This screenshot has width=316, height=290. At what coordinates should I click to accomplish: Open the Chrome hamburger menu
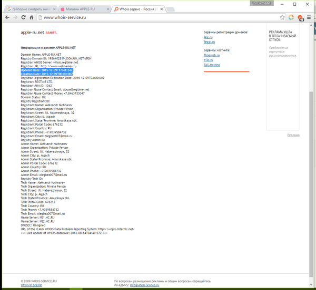(309, 17)
